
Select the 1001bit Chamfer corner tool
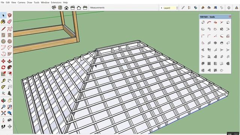tap(209, 36)
